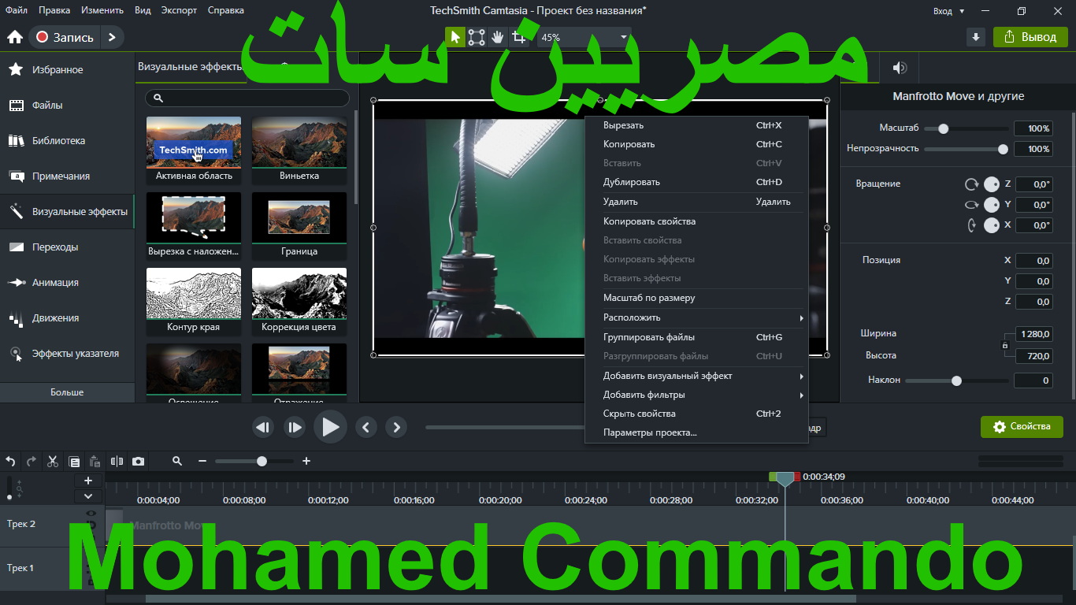Open the audio properties speaker tab
1076x605 pixels.
(900, 68)
